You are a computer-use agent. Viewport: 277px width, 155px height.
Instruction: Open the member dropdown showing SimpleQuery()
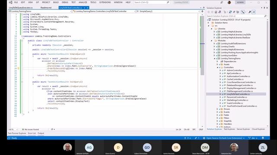pyautogui.click(x=168, y=11)
